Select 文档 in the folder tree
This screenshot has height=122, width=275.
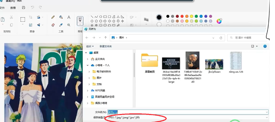click(99, 84)
